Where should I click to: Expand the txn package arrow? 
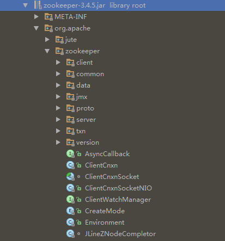coord(58,131)
